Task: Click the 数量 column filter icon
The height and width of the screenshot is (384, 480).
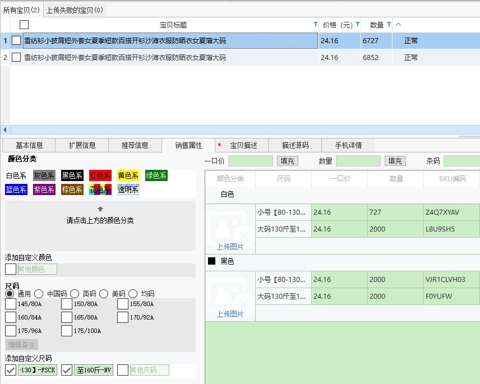Action: (x=389, y=25)
